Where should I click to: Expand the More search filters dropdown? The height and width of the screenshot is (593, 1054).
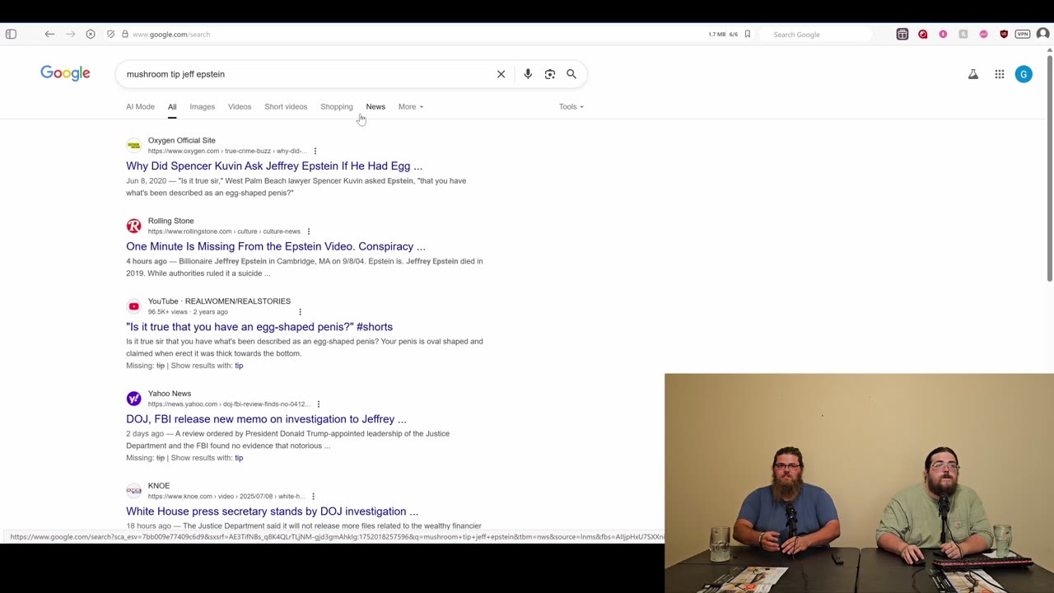410,106
